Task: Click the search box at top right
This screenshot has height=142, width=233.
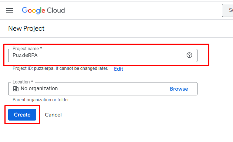Action: pyautogui.click(x=227, y=10)
